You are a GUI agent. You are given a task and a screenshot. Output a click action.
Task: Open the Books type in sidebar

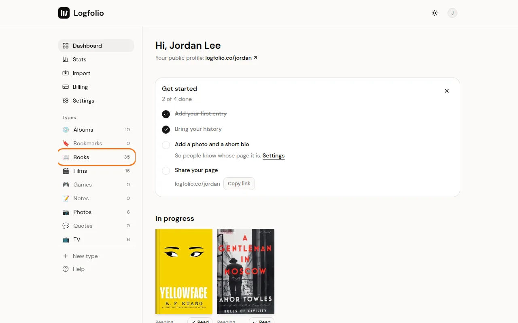(x=96, y=157)
